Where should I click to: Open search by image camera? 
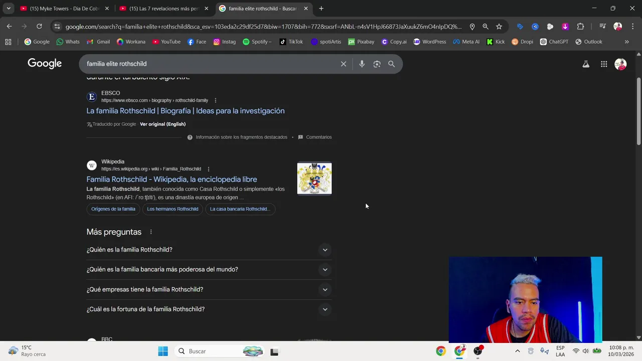377,64
